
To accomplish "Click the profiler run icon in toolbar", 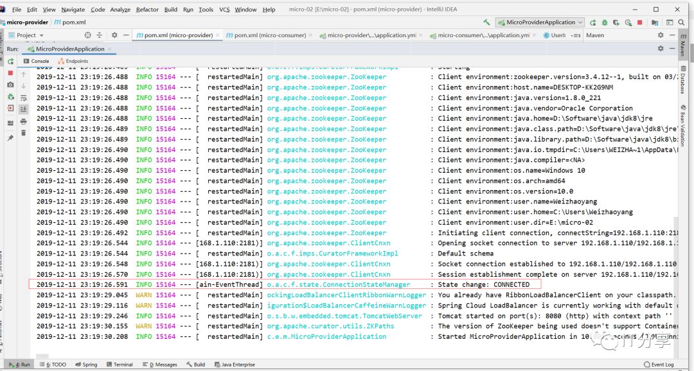I will pos(628,22).
